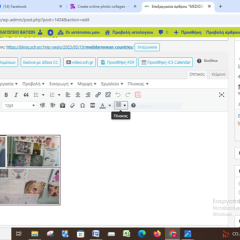Open Microsoft Store from the taskbar

click(80, 234)
